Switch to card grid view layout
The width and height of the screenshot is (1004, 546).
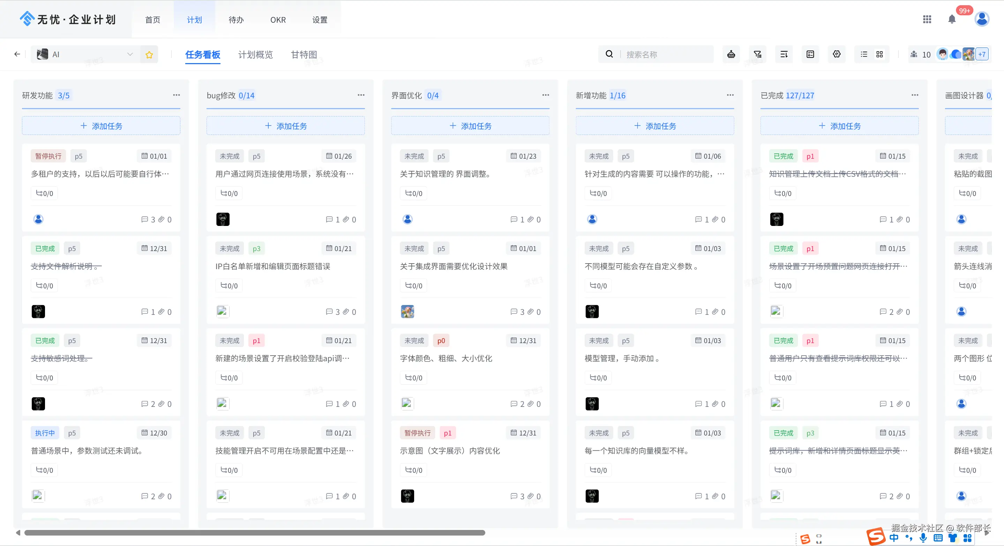coord(879,54)
